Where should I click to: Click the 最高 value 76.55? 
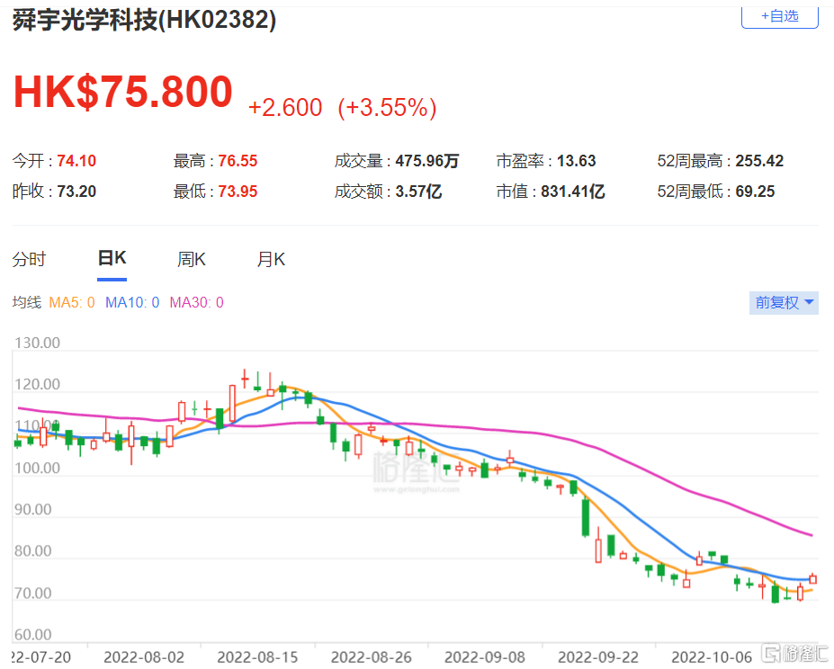click(238, 161)
